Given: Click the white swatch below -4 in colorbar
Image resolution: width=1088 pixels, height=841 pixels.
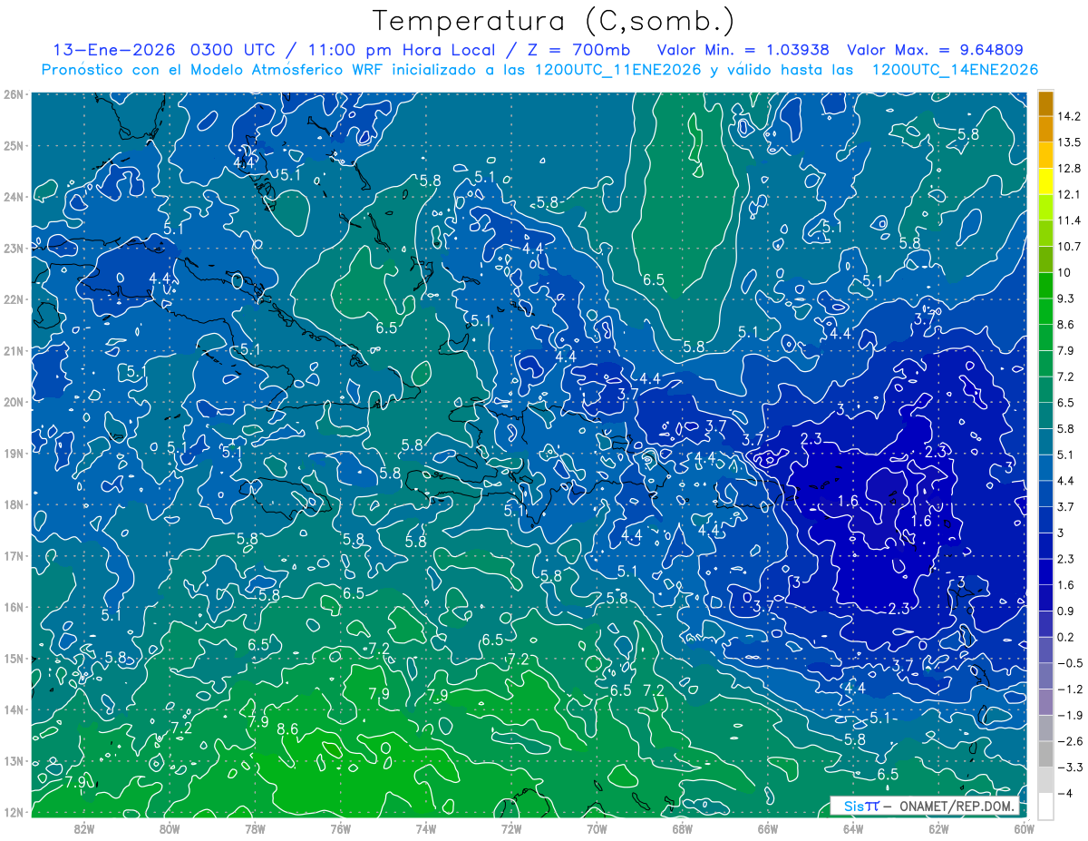Looking at the screenshot, I should click(x=1045, y=806).
